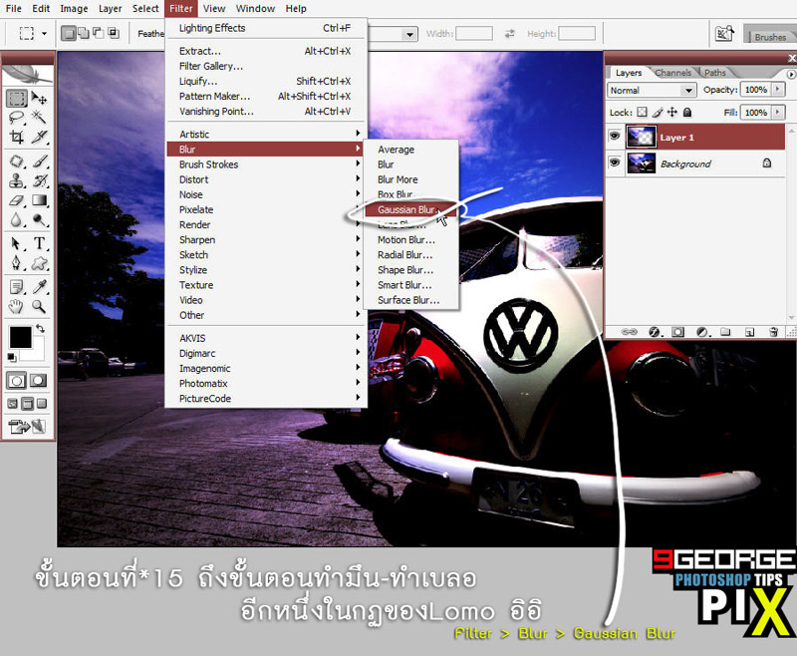
Task: Select the Lasso tool
Action: [16, 118]
